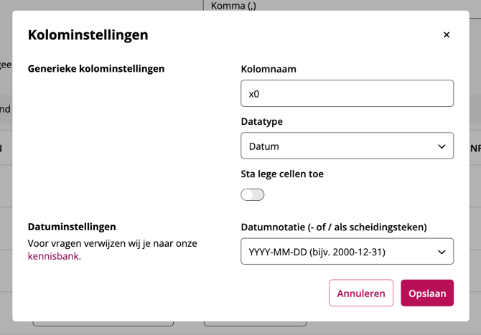Close the Kolominstellingen dialog with the X
Screen dimensions: 481x335
[446, 34]
